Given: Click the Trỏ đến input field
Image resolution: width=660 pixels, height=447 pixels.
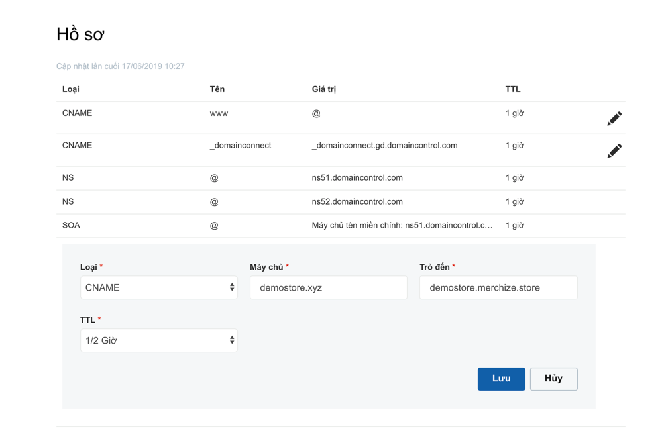Looking at the screenshot, I should 498,287.
